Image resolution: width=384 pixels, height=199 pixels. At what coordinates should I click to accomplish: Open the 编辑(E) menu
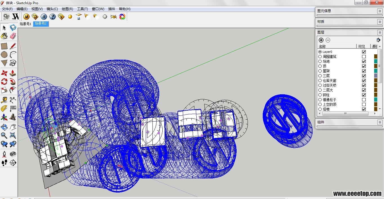click(x=22, y=9)
